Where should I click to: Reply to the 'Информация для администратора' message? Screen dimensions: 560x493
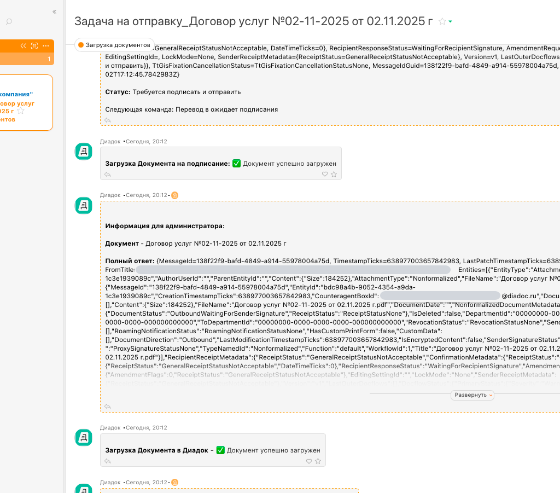coord(108,407)
